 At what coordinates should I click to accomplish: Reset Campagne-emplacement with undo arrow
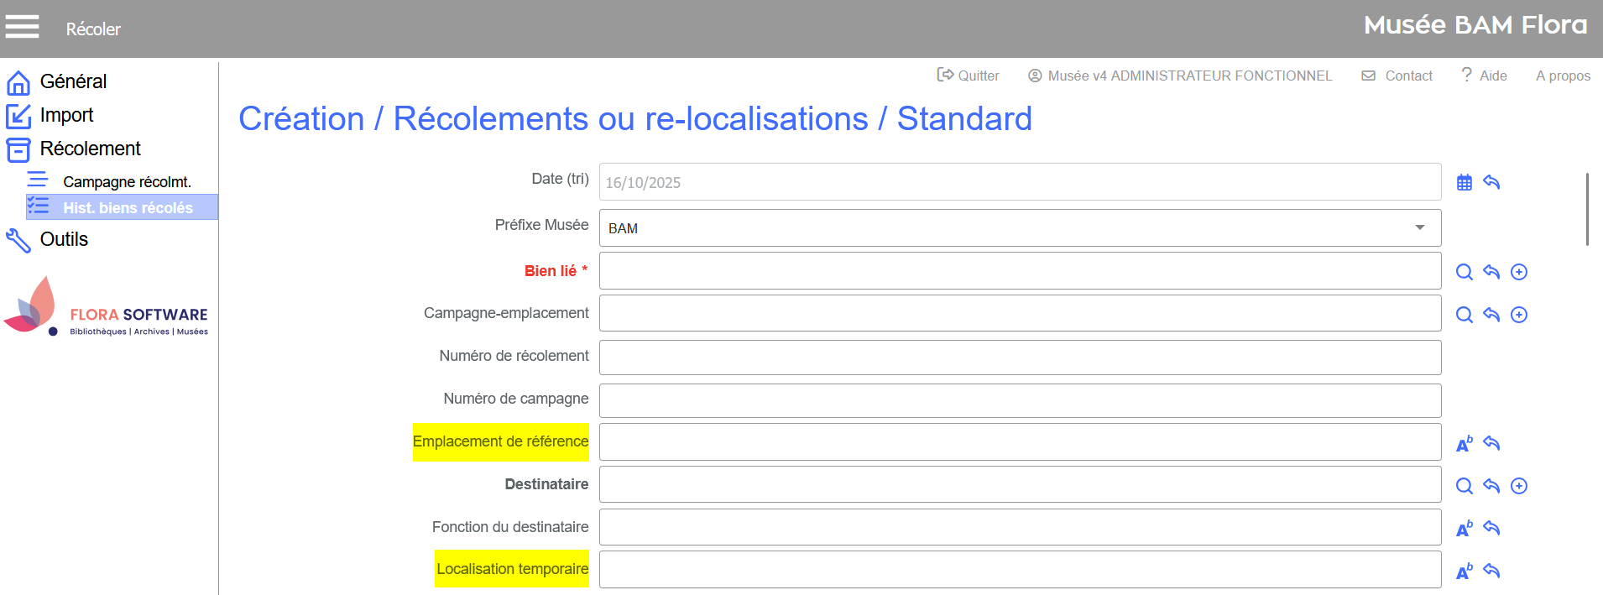pyautogui.click(x=1491, y=315)
